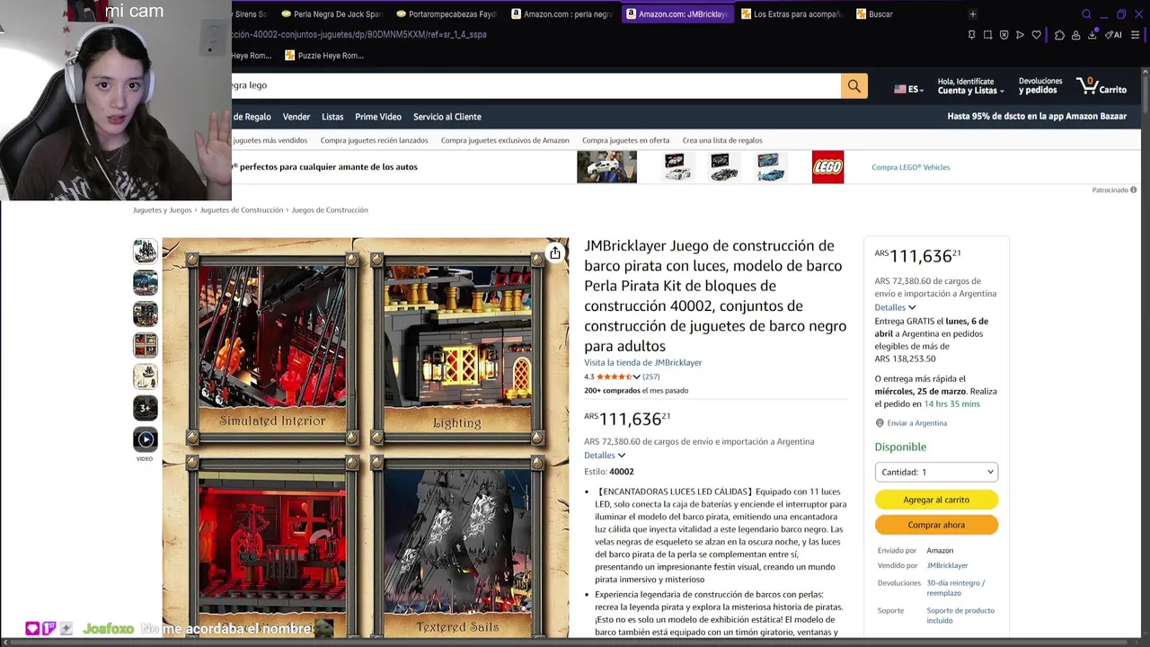The width and height of the screenshot is (1150, 647).
Task: Click the heart bookmark icon in toolbar
Action: [x=1036, y=35]
